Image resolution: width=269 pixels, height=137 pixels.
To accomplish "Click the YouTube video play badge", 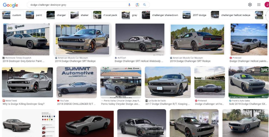I will click(x=60, y=95).
